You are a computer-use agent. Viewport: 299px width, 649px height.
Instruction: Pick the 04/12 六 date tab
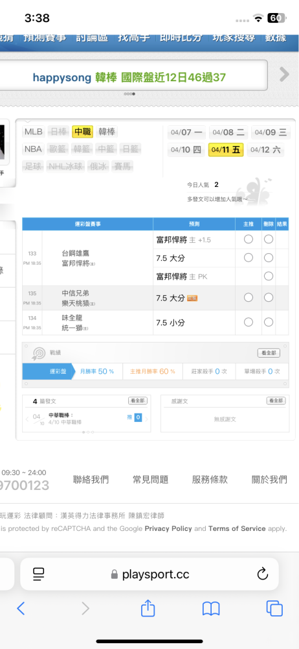[266, 150]
